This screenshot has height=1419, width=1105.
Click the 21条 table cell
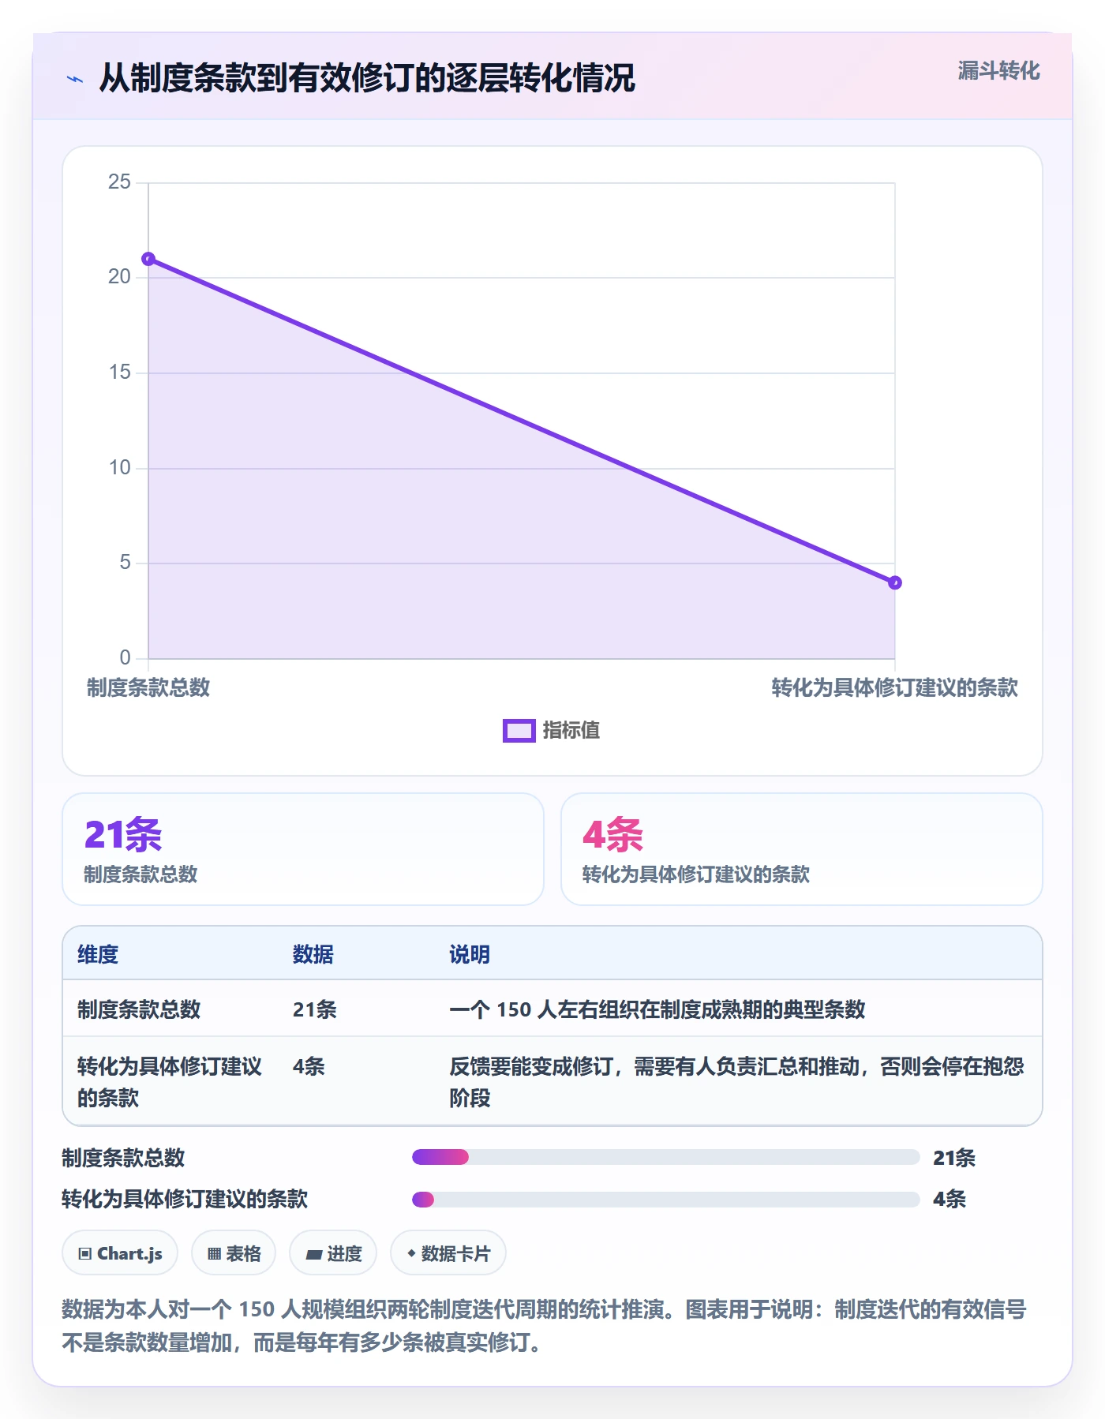315,1009
